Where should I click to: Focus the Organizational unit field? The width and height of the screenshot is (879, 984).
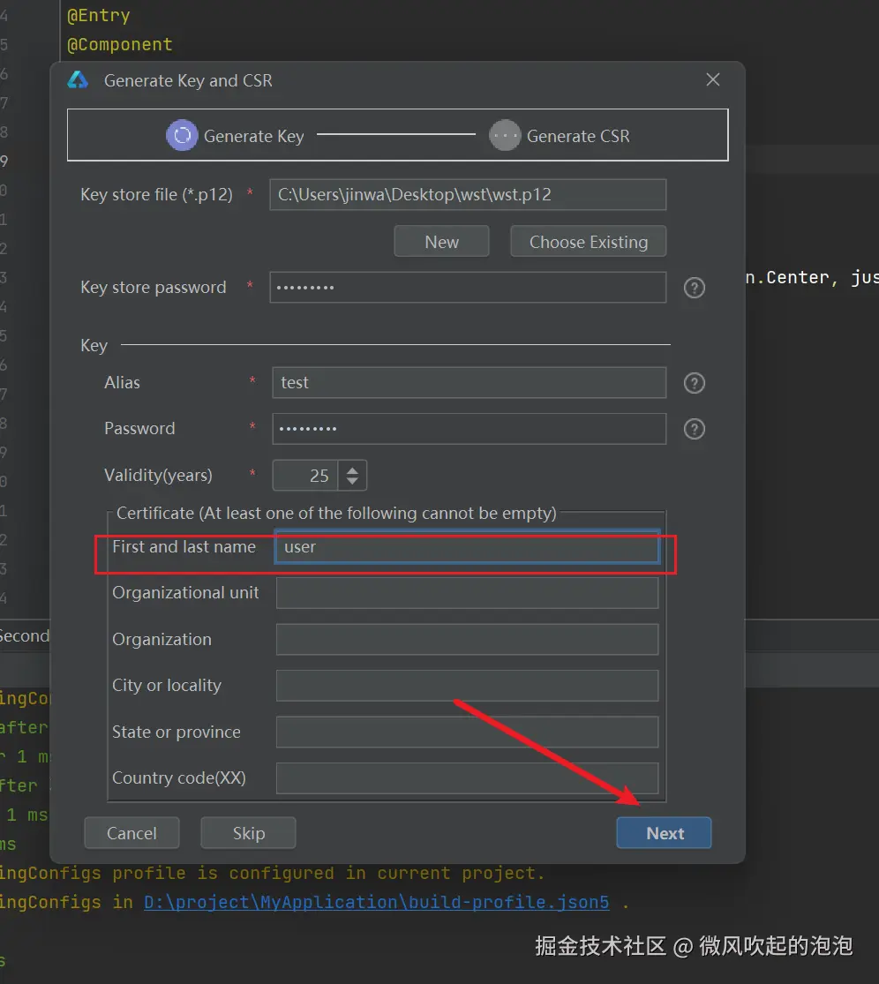468,593
